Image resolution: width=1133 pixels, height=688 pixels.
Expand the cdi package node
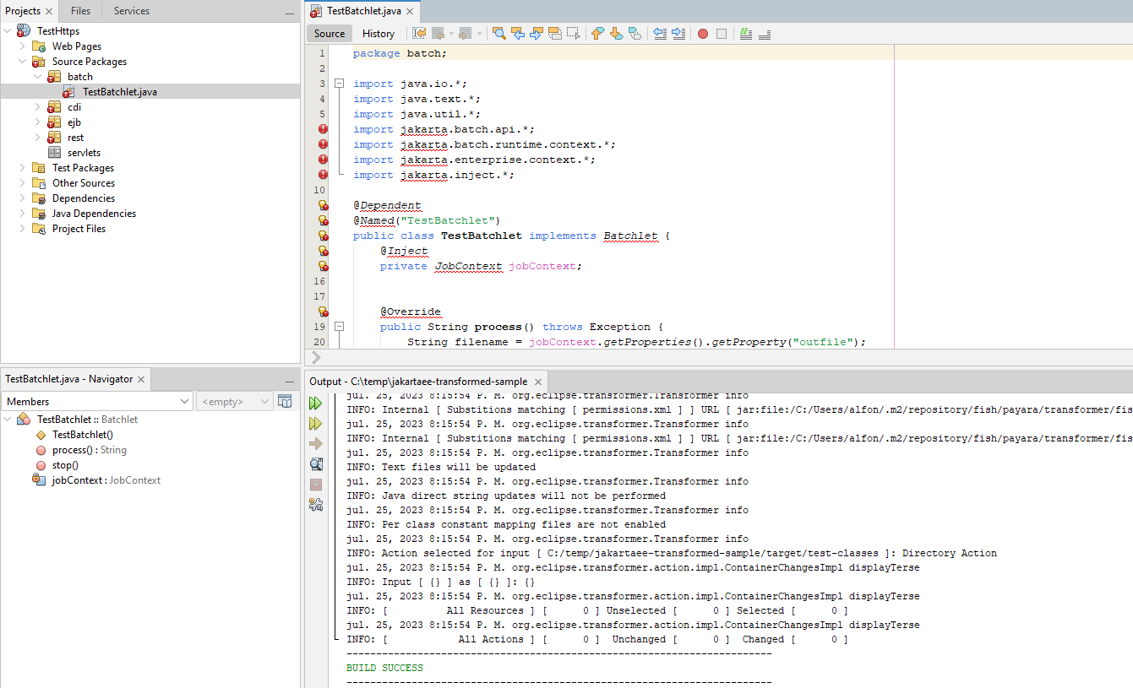pyautogui.click(x=37, y=106)
